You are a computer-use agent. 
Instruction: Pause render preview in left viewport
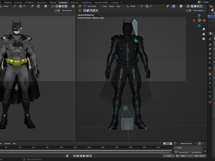click(x=73, y=6)
